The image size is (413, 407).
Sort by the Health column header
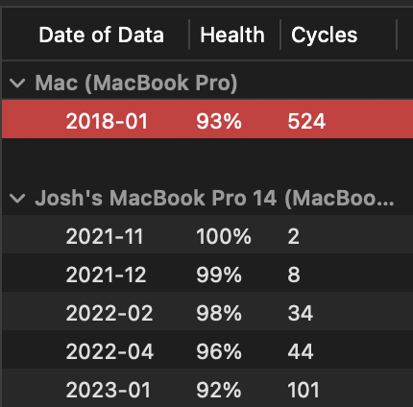click(x=232, y=35)
